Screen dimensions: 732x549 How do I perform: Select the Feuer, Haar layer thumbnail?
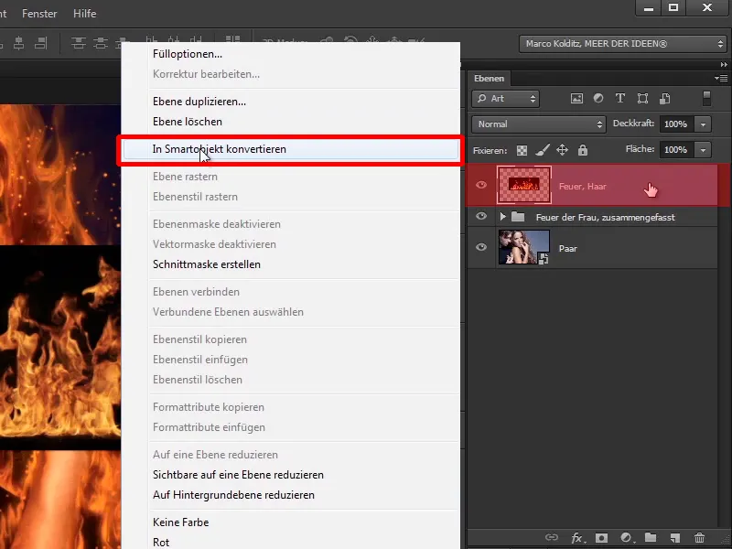click(523, 185)
